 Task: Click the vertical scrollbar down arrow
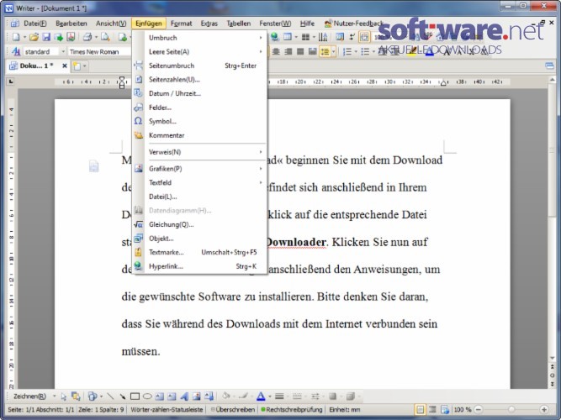point(553,359)
